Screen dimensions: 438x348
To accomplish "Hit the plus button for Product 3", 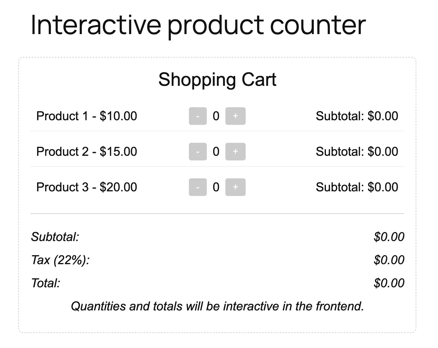I will tap(235, 187).
